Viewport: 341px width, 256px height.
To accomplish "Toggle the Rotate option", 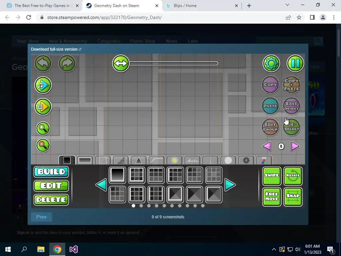I will click(x=293, y=176).
